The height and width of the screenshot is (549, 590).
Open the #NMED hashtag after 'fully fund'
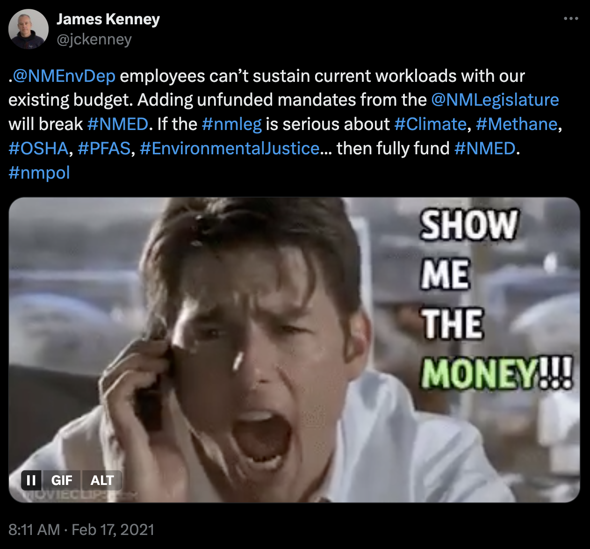click(485, 149)
